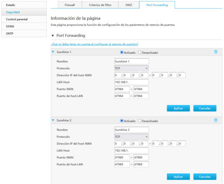Select Activado for Sunshine 1
The width and height of the screenshot is (224, 184).
click(121, 52)
